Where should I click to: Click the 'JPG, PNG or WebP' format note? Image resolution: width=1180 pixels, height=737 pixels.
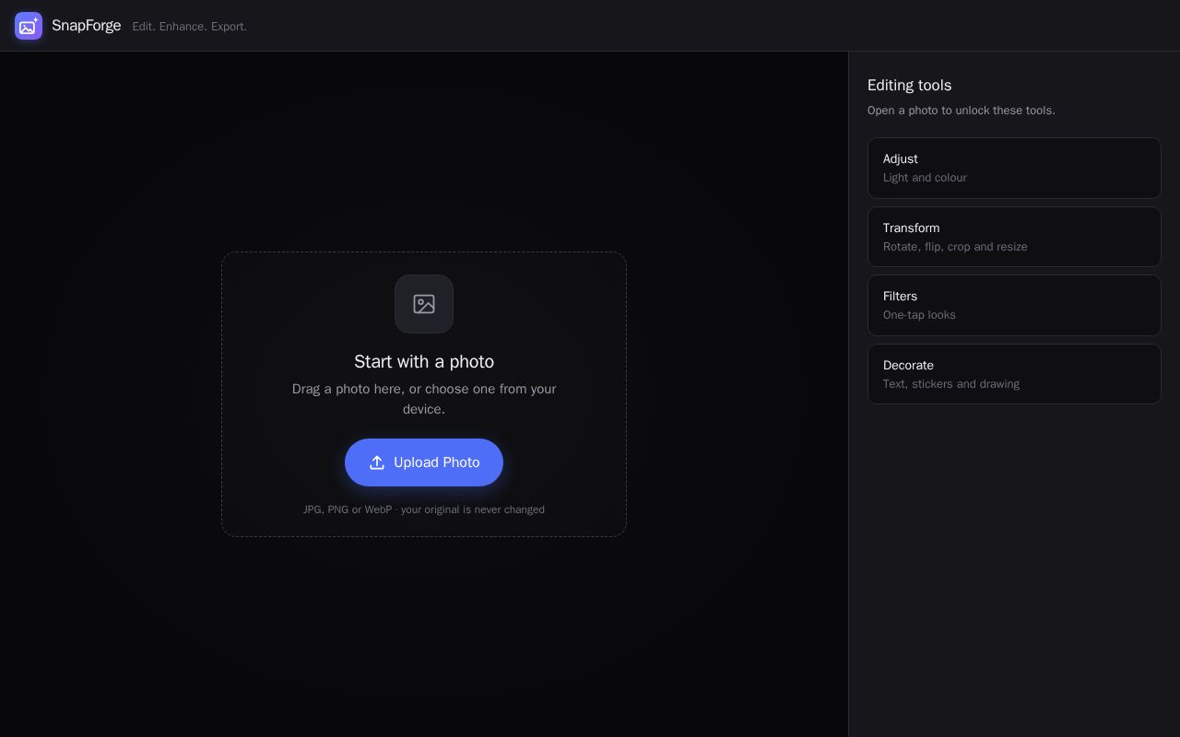pos(424,509)
